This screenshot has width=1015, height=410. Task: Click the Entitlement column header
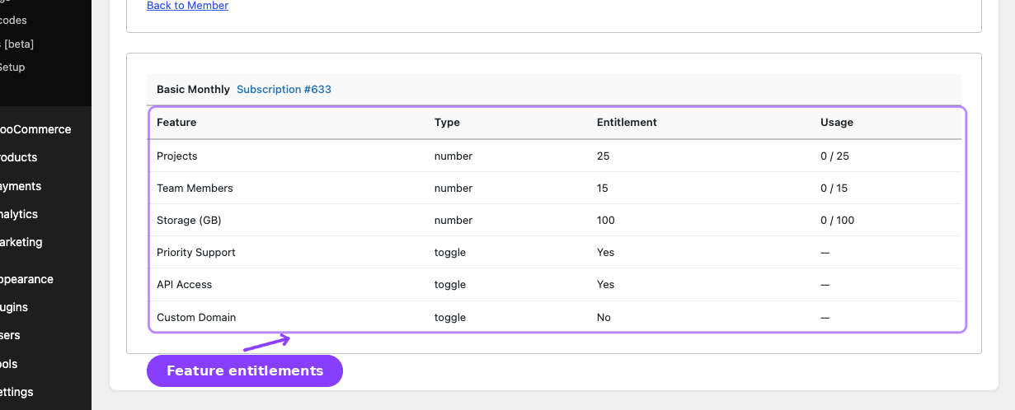pos(627,122)
